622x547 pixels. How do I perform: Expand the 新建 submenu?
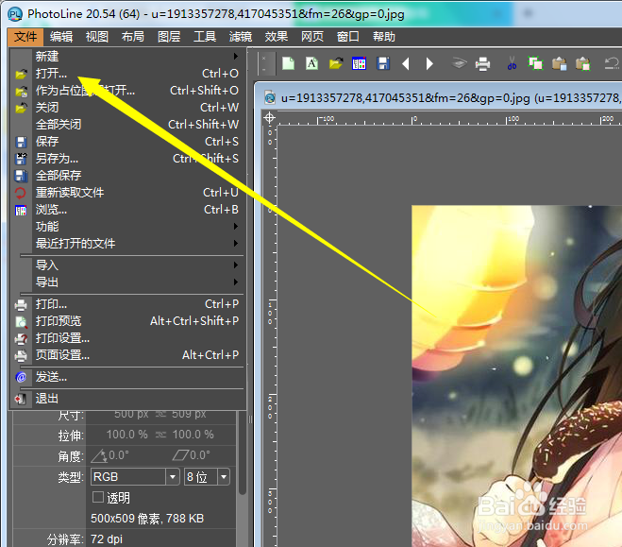point(126,57)
